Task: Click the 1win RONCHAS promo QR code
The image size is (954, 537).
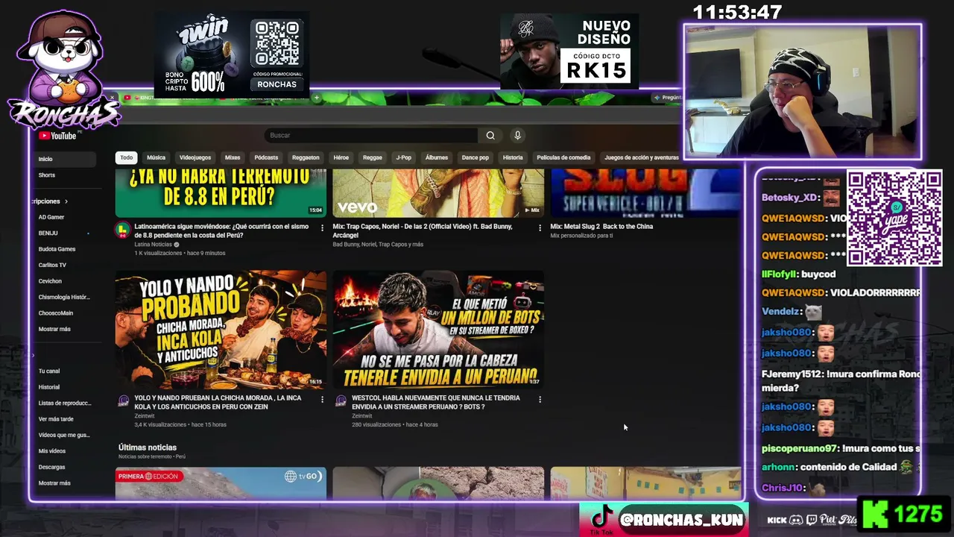Action: (x=277, y=43)
